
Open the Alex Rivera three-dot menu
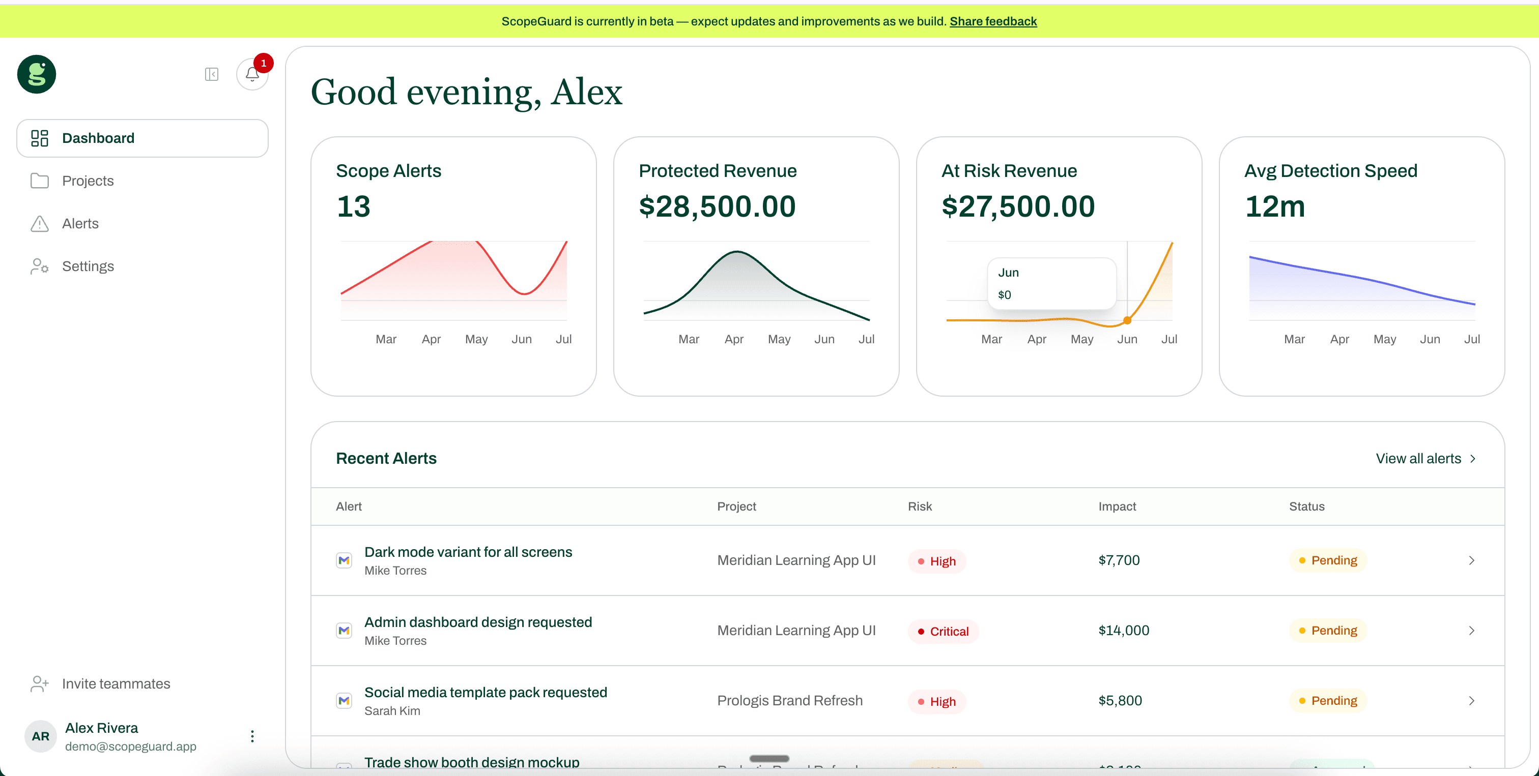(x=252, y=736)
